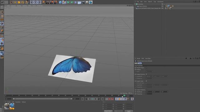Select the Plane object in Object Manager
Viewport: 200px width, 112px height.
pos(143,6)
